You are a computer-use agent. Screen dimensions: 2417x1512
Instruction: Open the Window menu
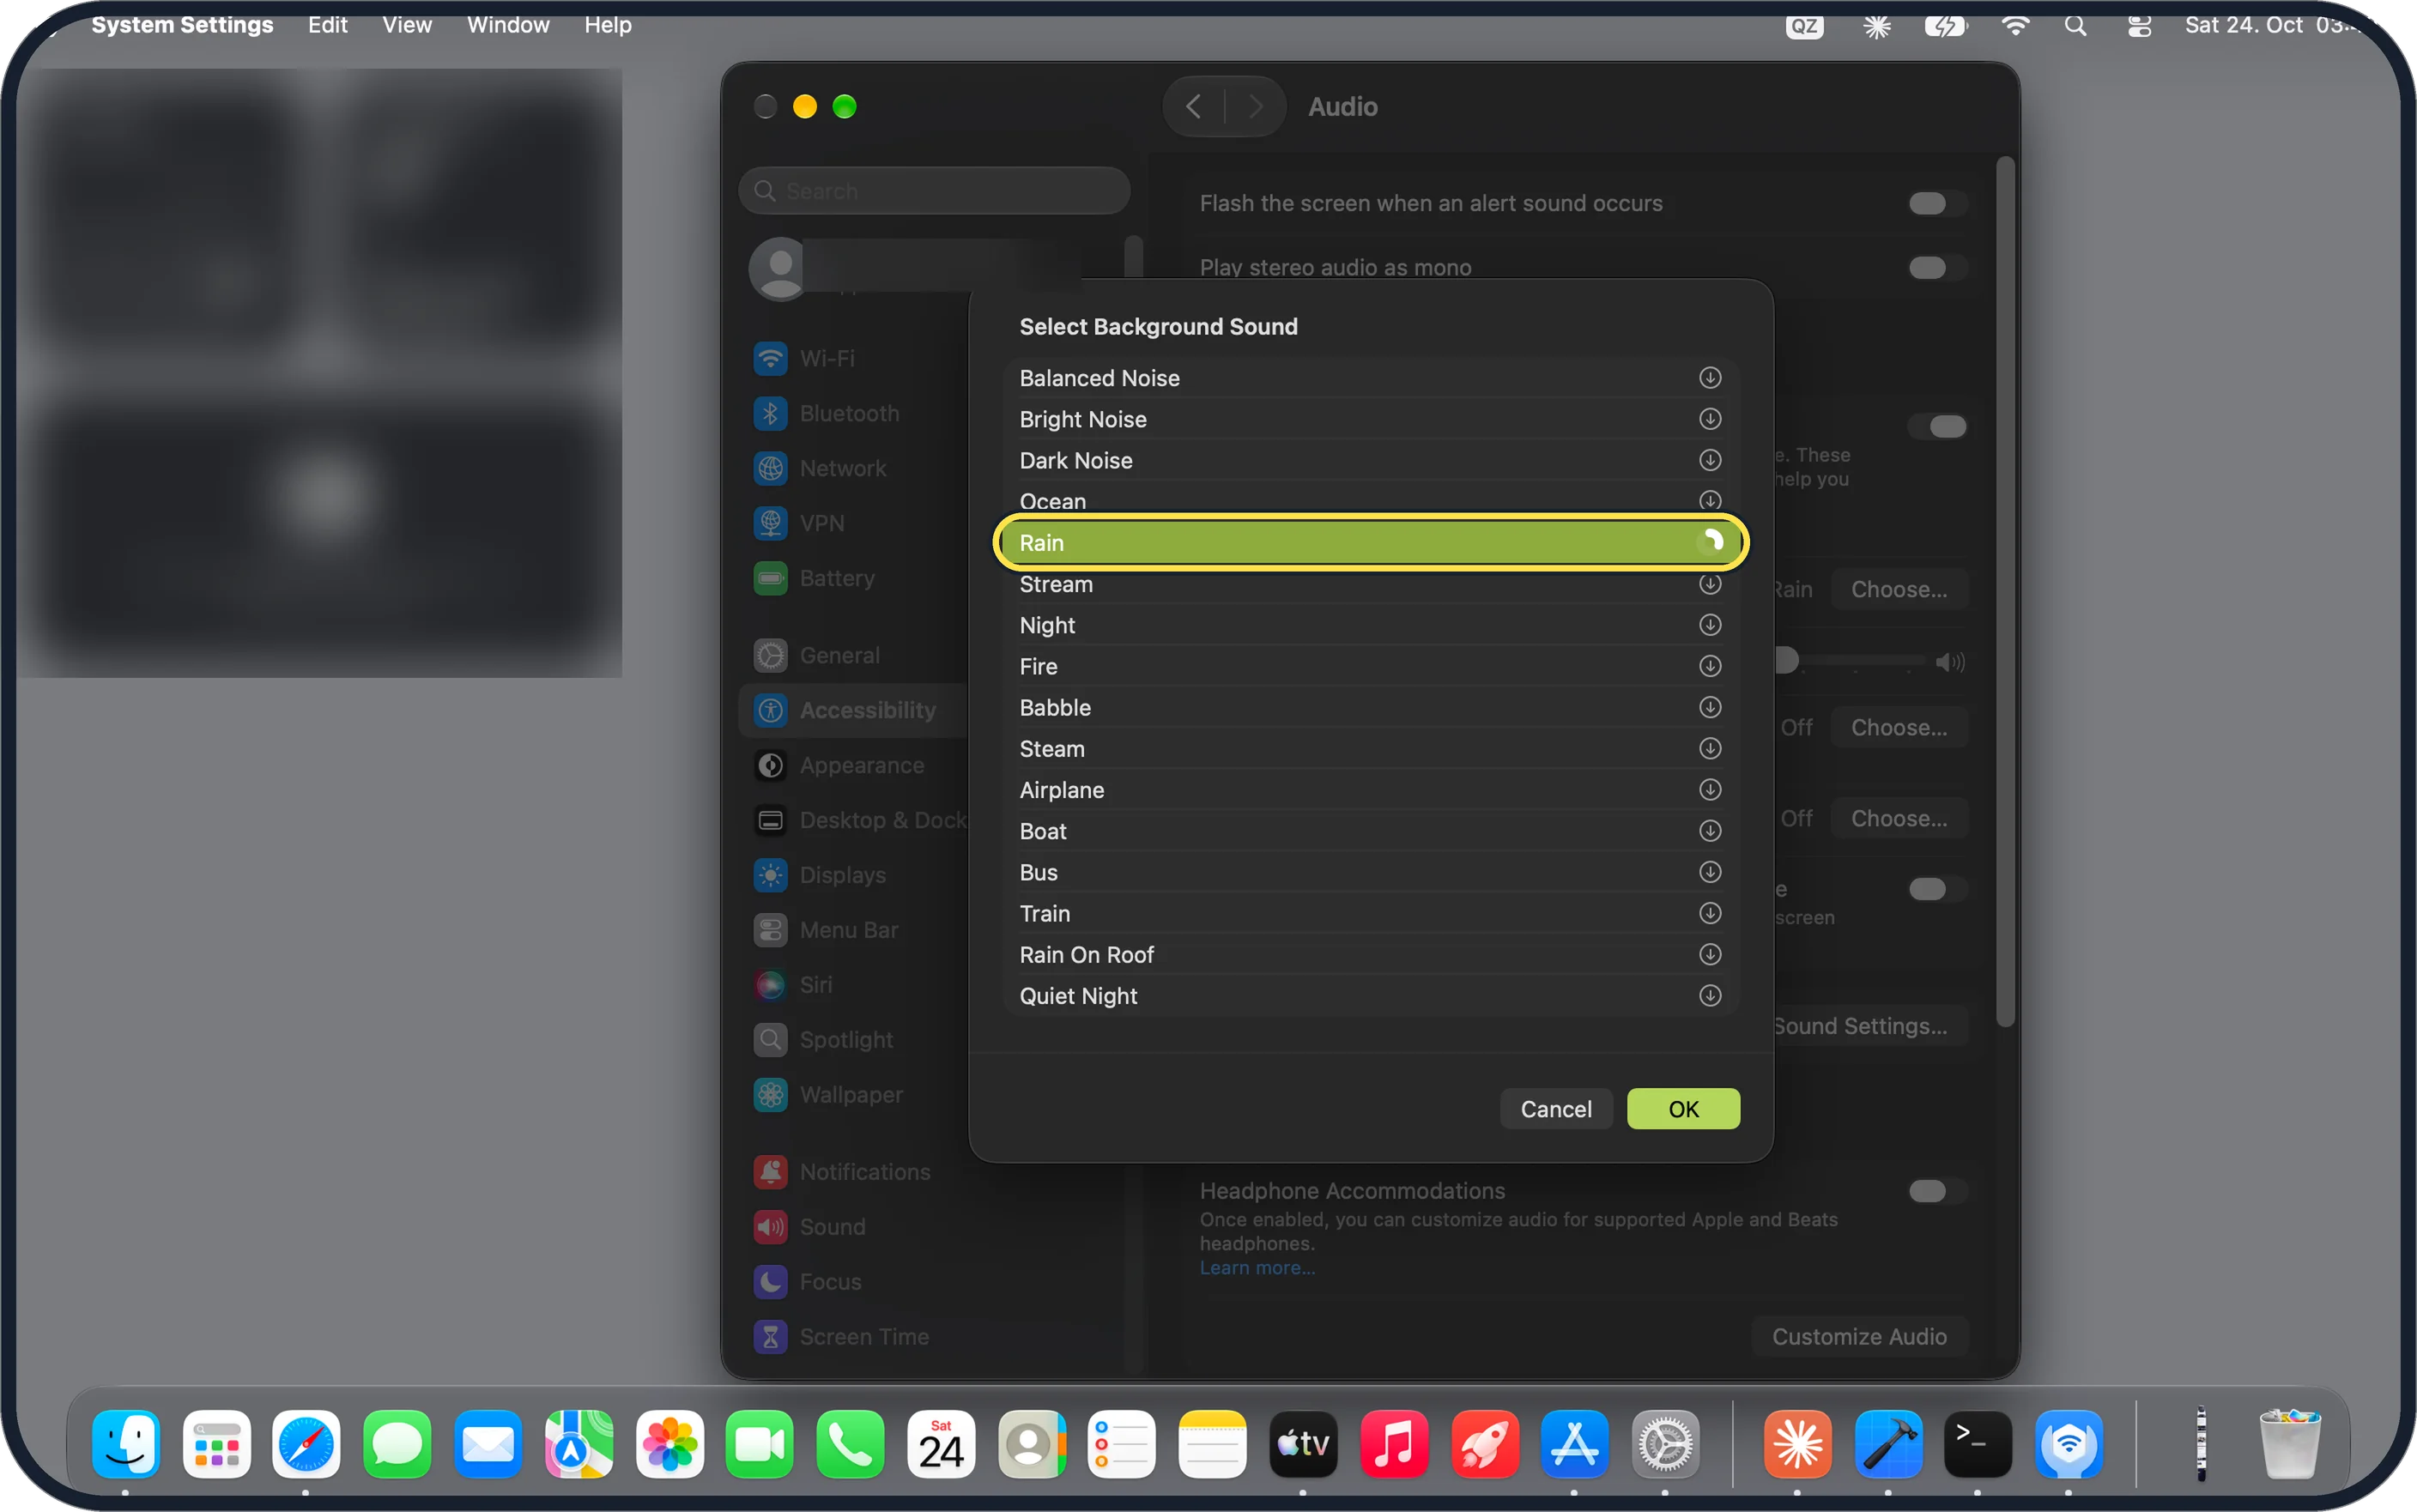click(x=508, y=25)
